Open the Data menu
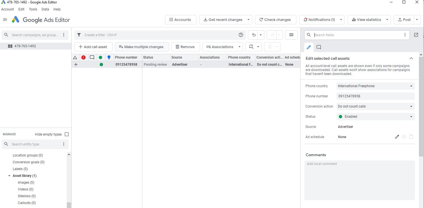The image size is (424, 208). click(x=45, y=9)
